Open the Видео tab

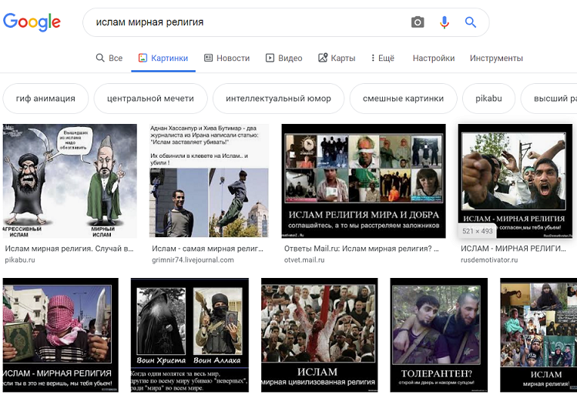coord(283,58)
